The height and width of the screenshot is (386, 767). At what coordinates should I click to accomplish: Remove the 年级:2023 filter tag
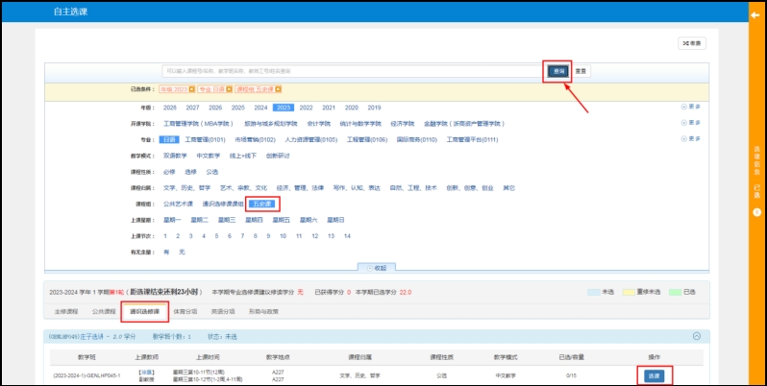point(190,89)
